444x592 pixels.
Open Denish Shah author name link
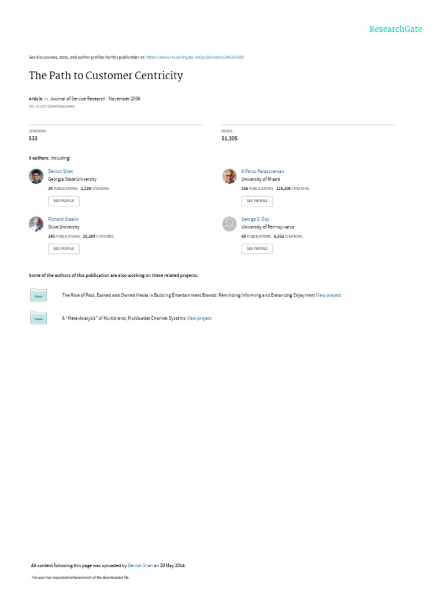coord(61,171)
